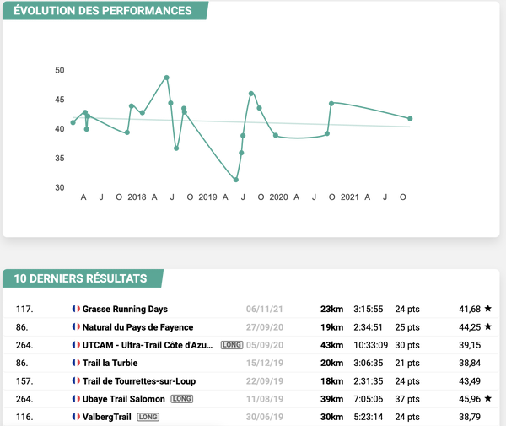Image resolution: width=506 pixels, height=426 pixels.
Task: Click the French flag beside Grasse Running Days
Action: (x=75, y=310)
